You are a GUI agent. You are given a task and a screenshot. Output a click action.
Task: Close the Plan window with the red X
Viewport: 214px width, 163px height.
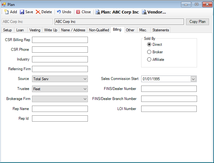[207, 4]
